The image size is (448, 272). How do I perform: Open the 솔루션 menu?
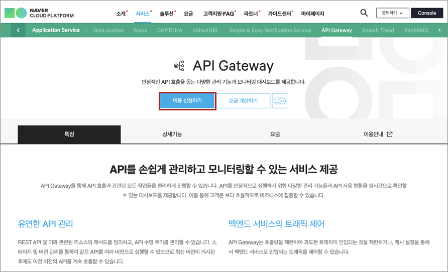[x=167, y=14]
